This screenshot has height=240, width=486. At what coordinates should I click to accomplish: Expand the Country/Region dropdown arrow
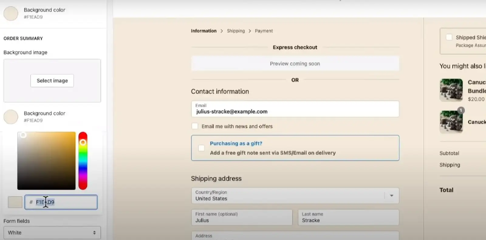[392, 195]
